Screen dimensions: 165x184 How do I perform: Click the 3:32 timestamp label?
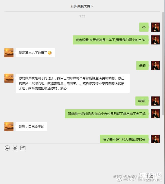[82, 16]
